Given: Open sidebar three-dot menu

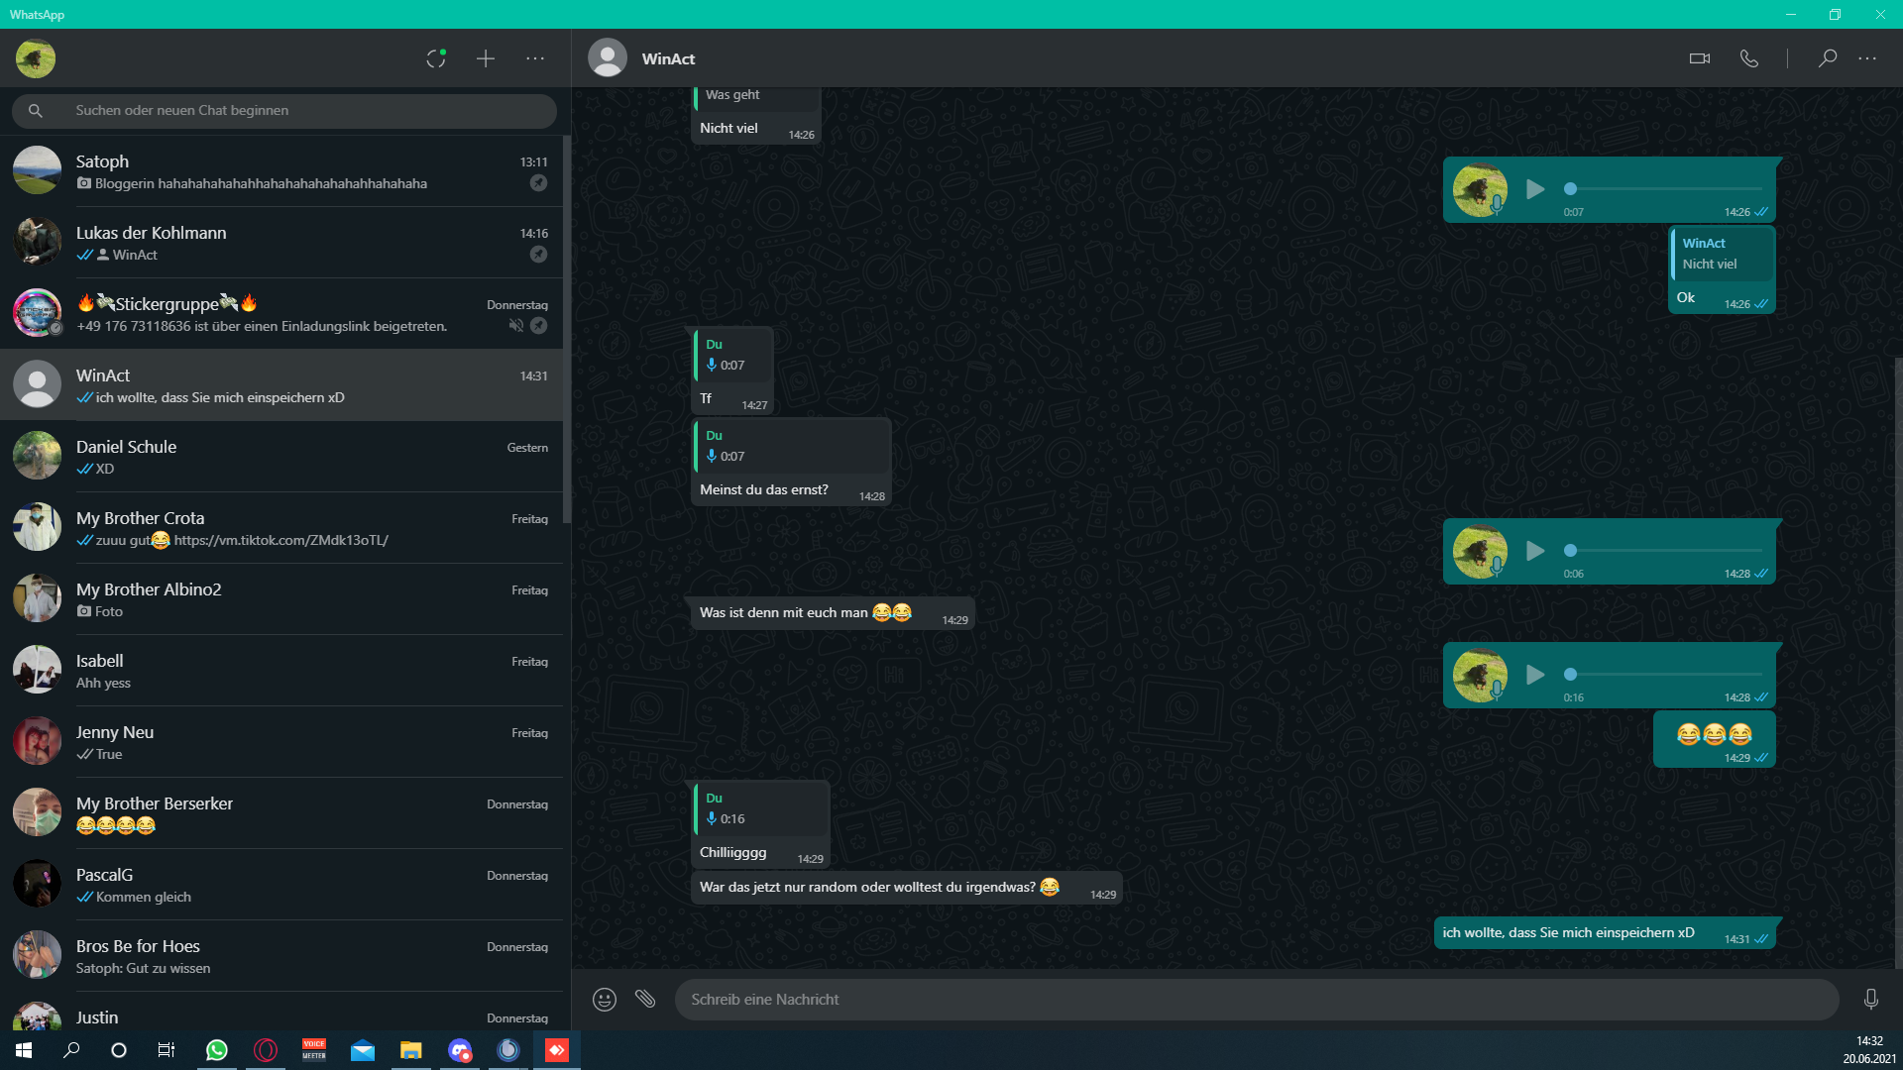Looking at the screenshot, I should (x=535, y=58).
